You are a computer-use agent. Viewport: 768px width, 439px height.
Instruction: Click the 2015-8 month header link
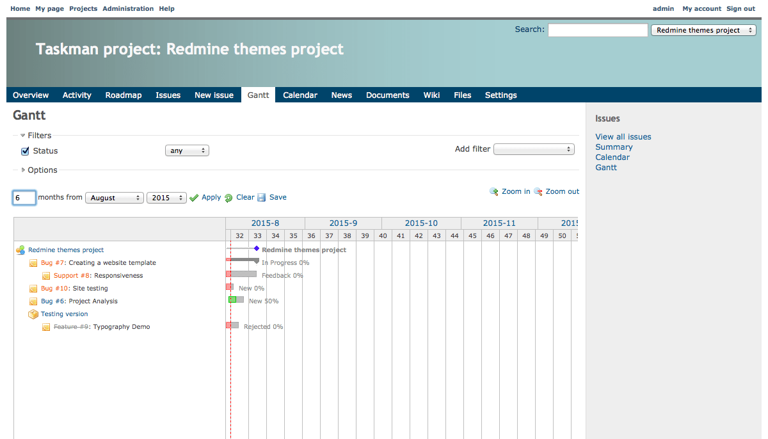coord(265,223)
